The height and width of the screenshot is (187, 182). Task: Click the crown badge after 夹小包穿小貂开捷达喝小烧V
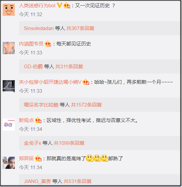pos(86,82)
